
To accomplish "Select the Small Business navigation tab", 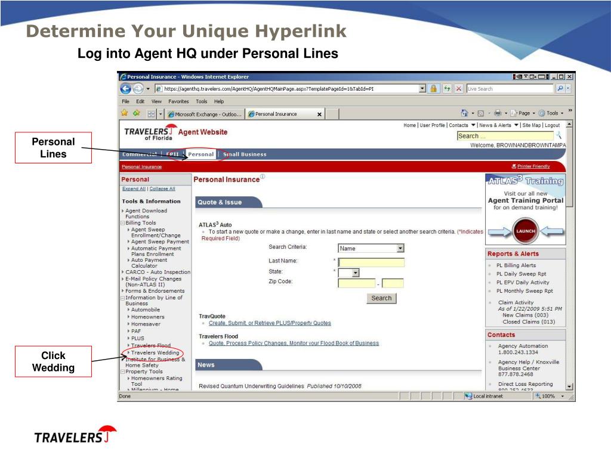I will coord(245,154).
